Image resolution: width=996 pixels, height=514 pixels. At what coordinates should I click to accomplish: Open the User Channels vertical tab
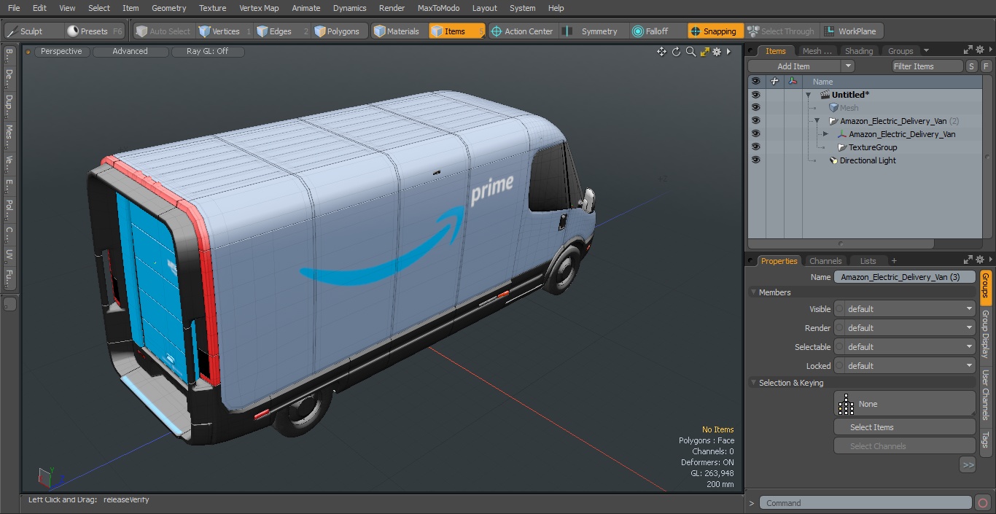click(x=985, y=394)
